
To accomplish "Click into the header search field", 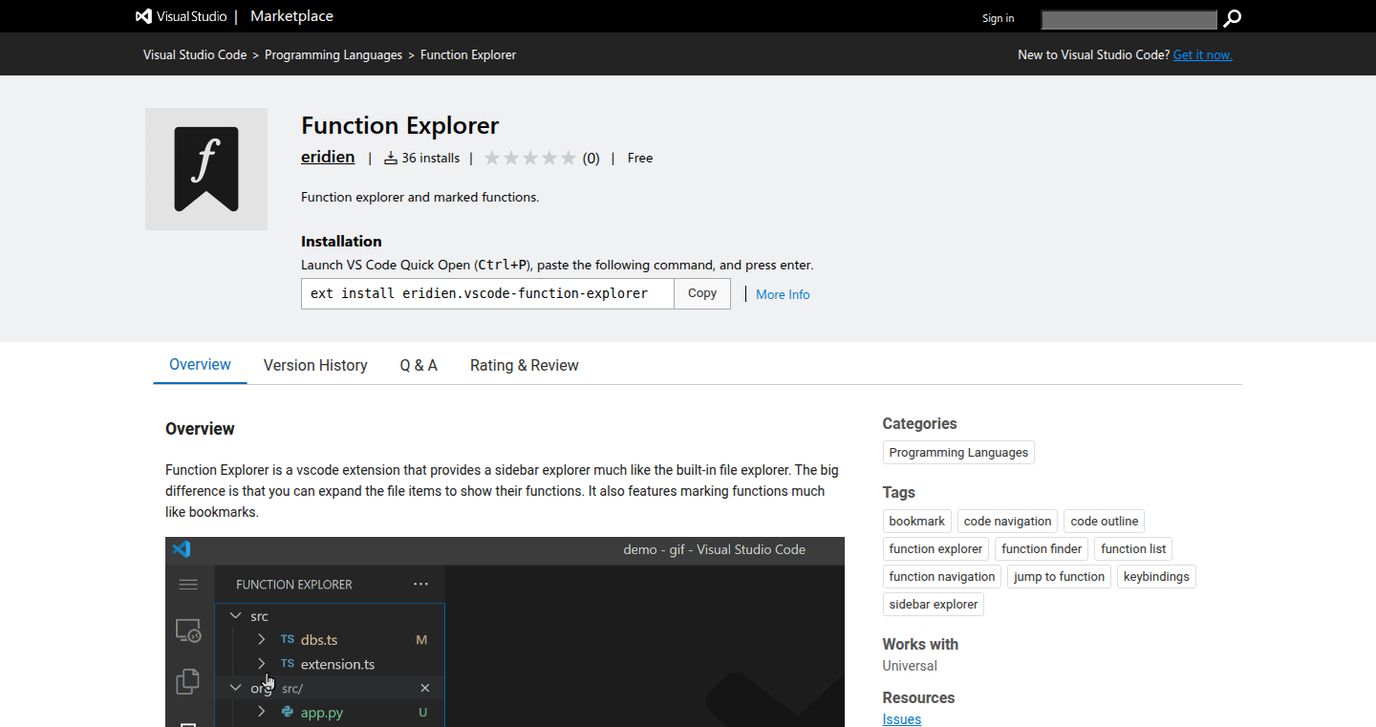I will 1129,19.
